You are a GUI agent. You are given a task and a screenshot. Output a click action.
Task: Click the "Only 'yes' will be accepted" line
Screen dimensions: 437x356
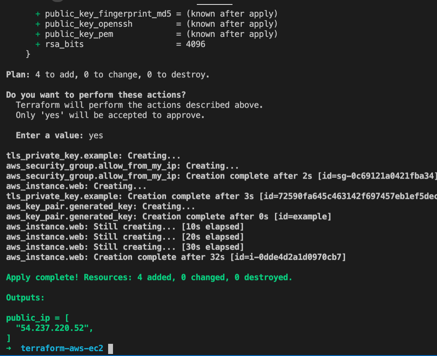(110, 115)
